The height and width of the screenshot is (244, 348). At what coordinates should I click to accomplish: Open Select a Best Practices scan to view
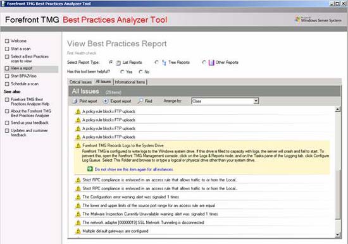click(x=30, y=59)
